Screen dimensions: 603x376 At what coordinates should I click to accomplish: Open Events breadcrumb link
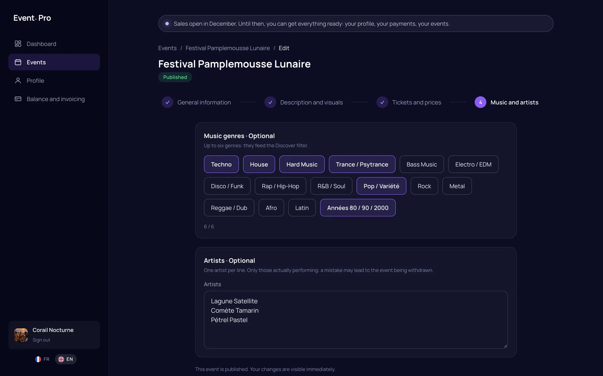167,48
